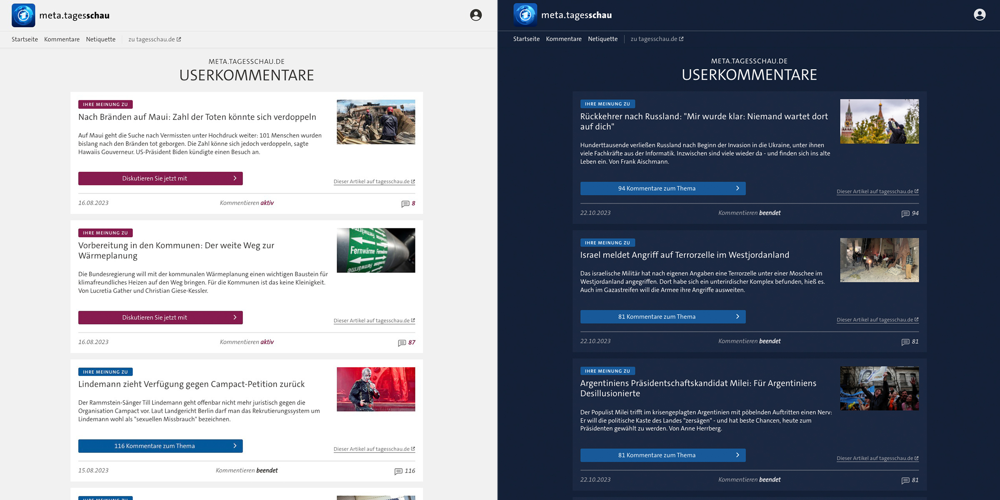The image size is (1000, 500).
Task: Open headline 'Argentiniens Präsidentschaftskandidat Milei'
Action: pyautogui.click(x=698, y=388)
